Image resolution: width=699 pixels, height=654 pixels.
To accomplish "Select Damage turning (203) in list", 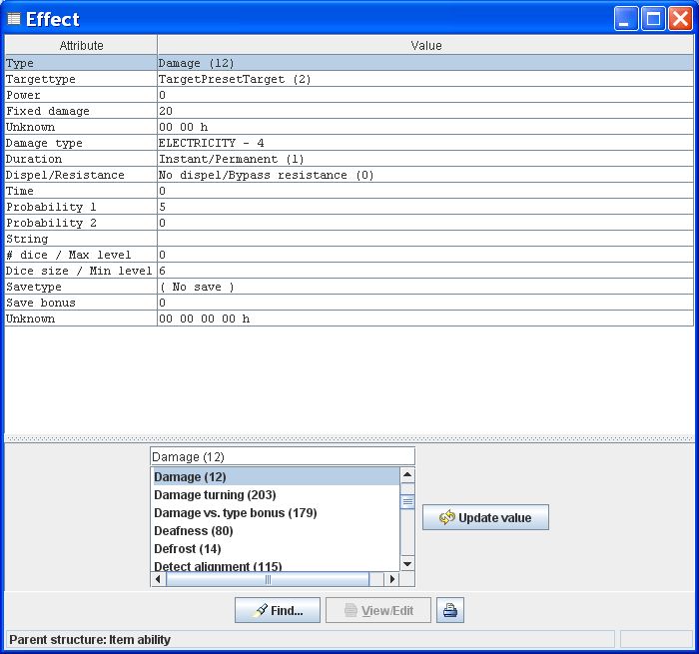I will pos(215,495).
